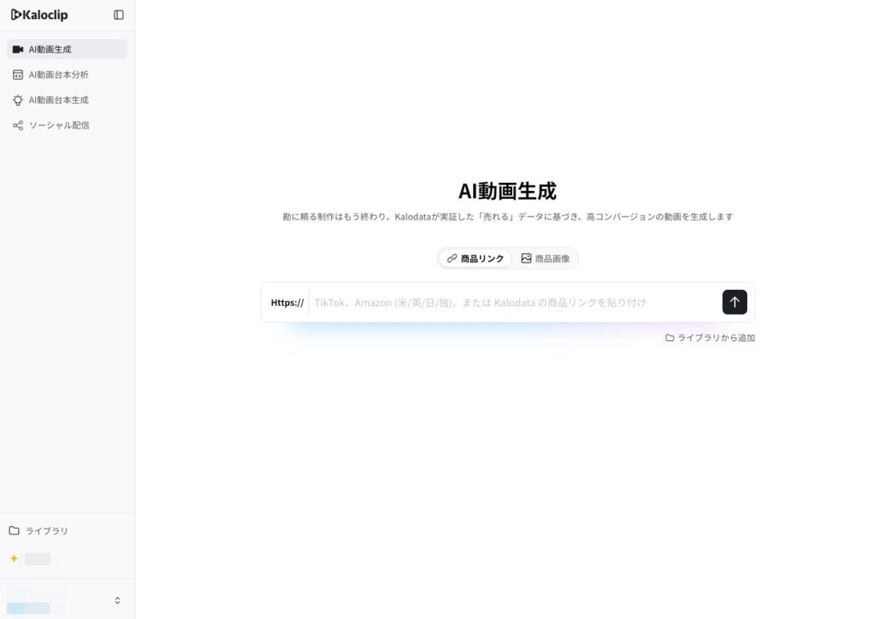Viewport: 879px width, 619px height.
Task: Expand the account switcher chevron
Action: coord(117,600)
